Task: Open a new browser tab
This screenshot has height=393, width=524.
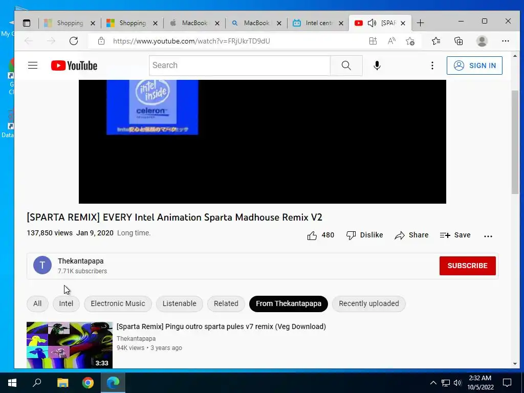Action: pos(420,23)
